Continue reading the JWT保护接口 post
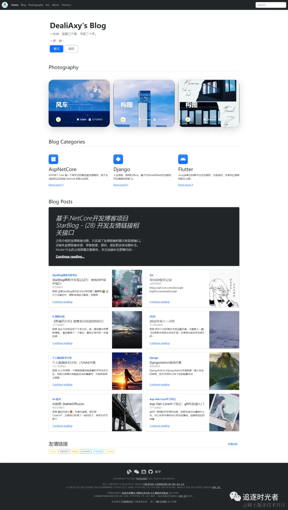 click(62, 302)
